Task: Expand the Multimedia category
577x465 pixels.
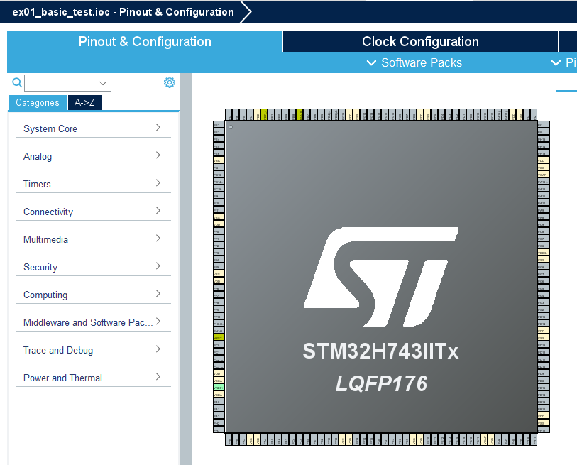Action: (93, 239)
